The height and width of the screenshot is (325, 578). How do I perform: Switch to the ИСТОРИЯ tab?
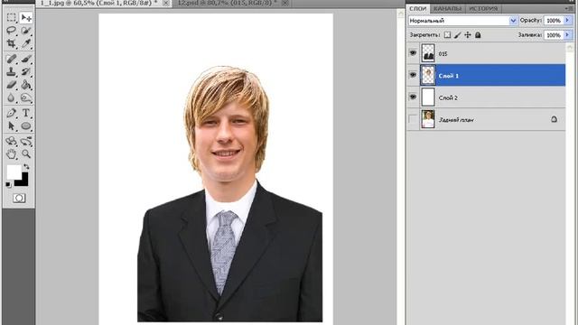coord(483,8)
